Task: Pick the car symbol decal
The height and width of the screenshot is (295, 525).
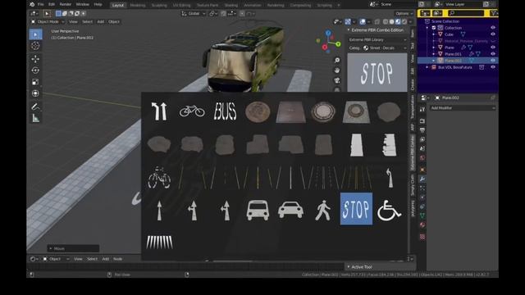Action: click(290, 211)
